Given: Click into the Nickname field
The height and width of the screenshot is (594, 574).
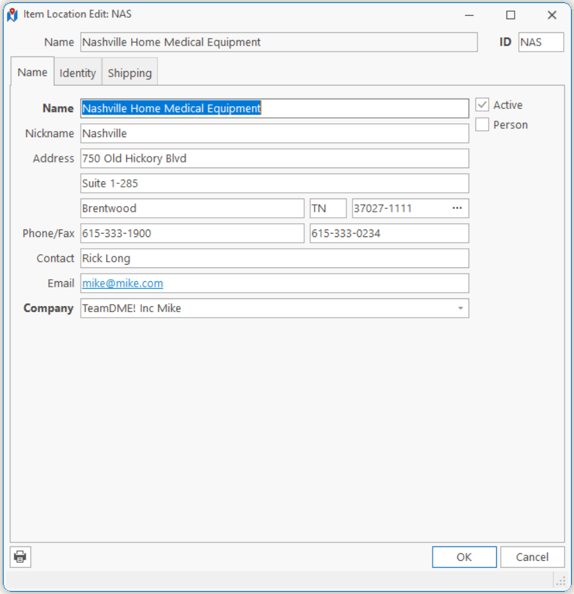Looking at the screenshot, I should [275, 134].
